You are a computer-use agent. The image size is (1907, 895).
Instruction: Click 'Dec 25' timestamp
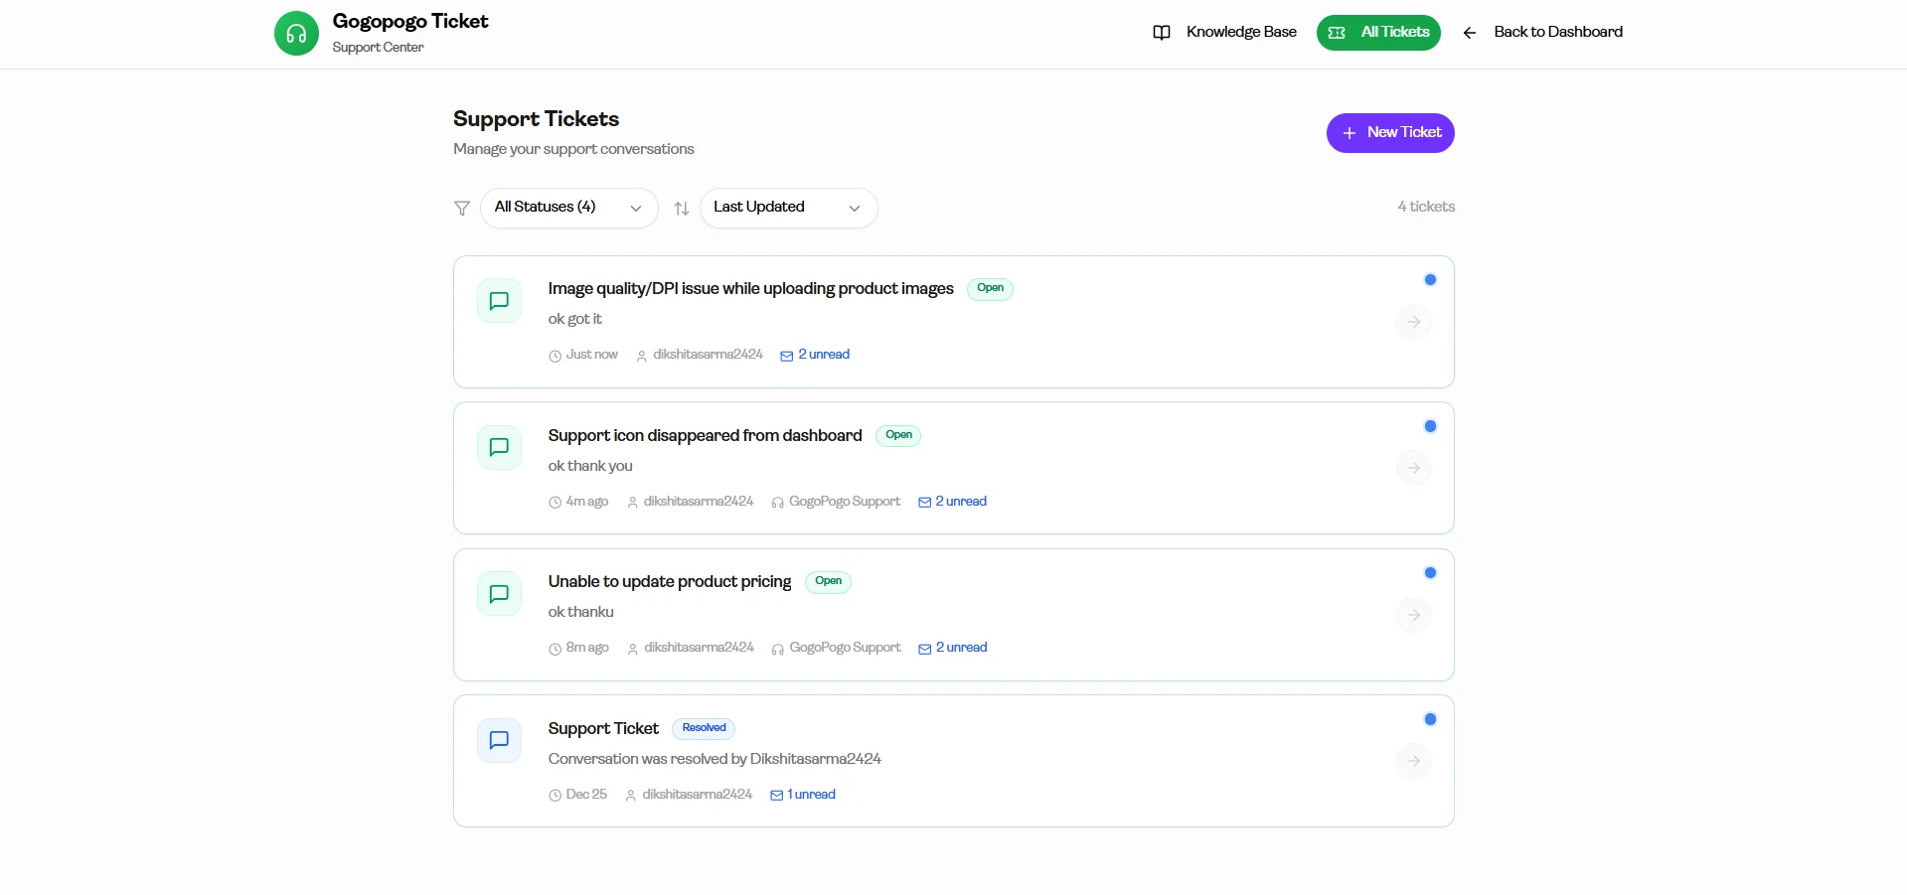tap(577, 795)
